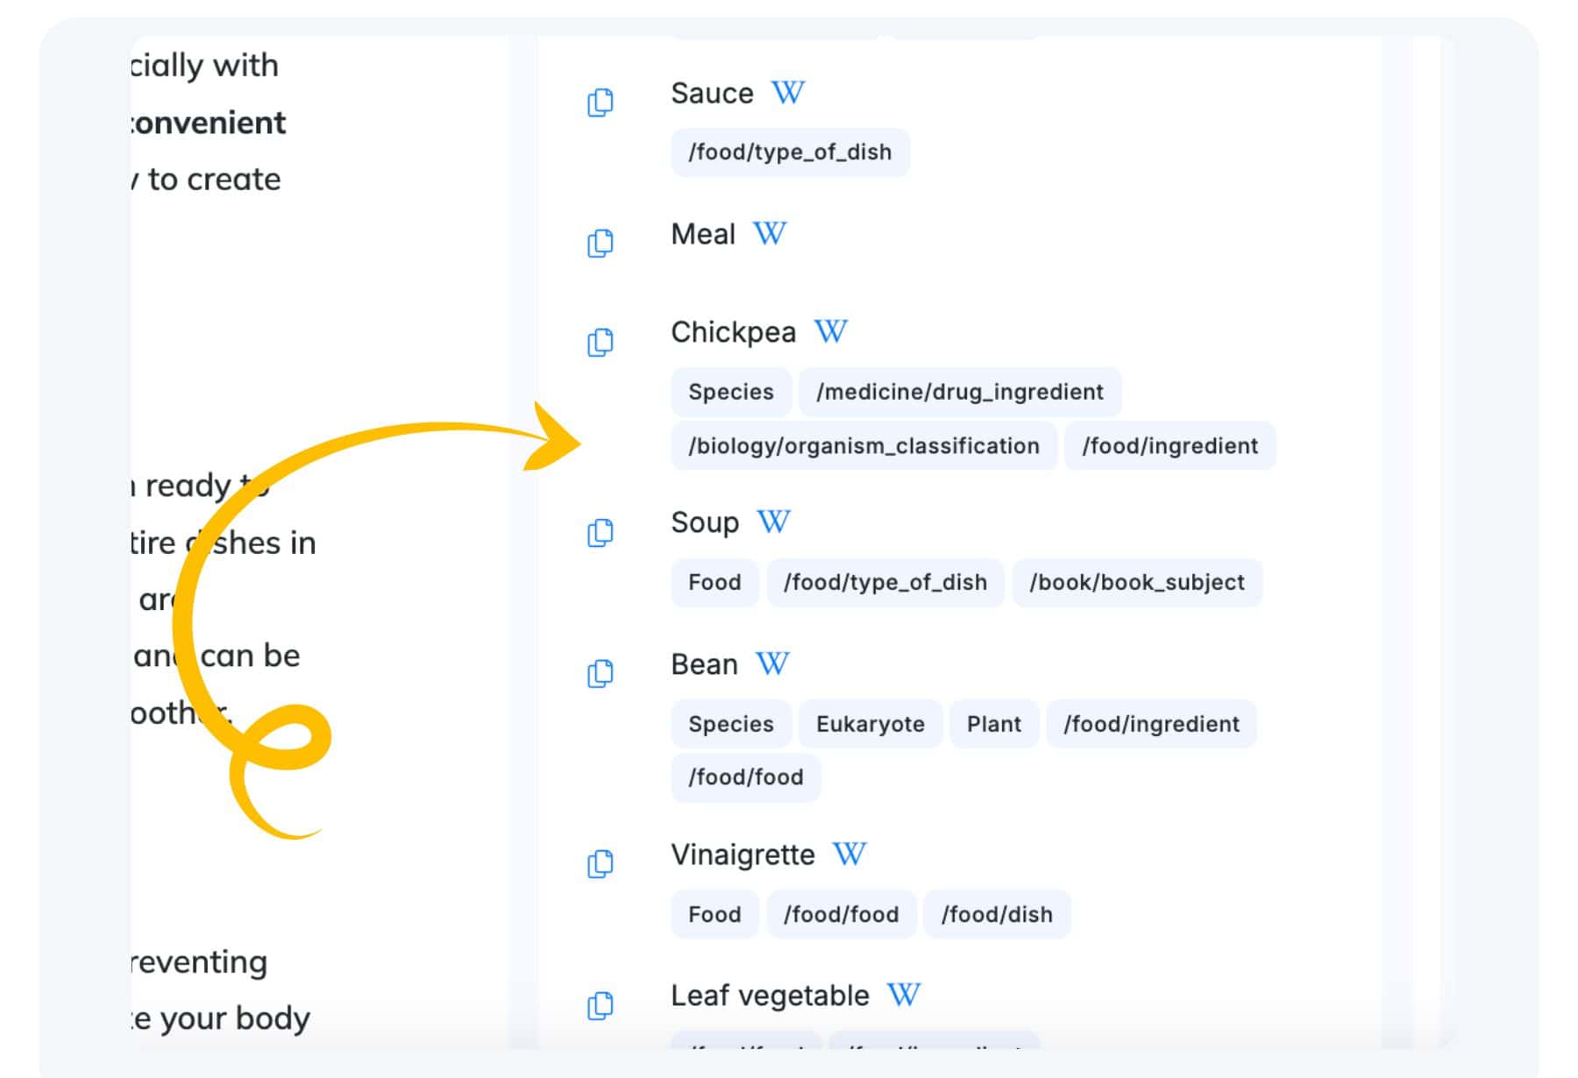Open Wikipedia icon next to Vinaigrette
The width and height of the screenshot is (1578, 1078).
[849, 854]
